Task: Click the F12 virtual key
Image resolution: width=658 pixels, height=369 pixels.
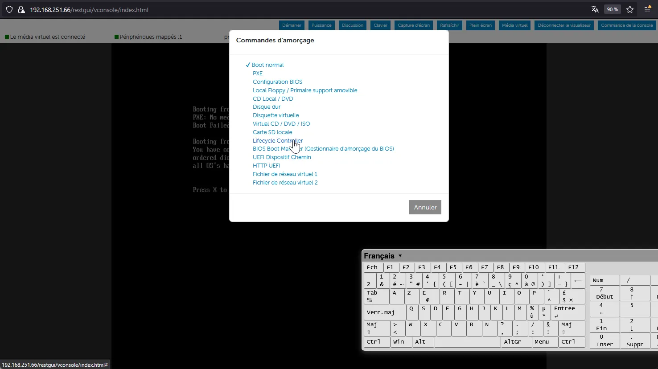Action: (574, 267)
